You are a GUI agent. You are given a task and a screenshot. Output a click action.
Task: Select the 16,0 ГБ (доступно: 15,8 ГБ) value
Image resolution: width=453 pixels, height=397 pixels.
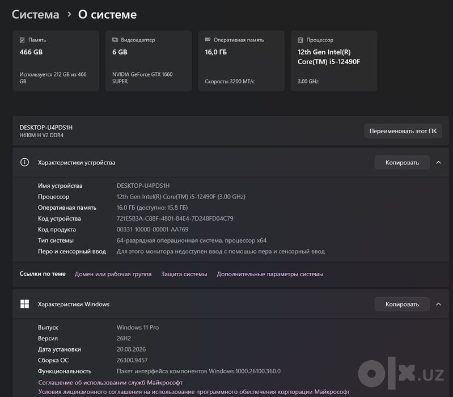[152, 208]
